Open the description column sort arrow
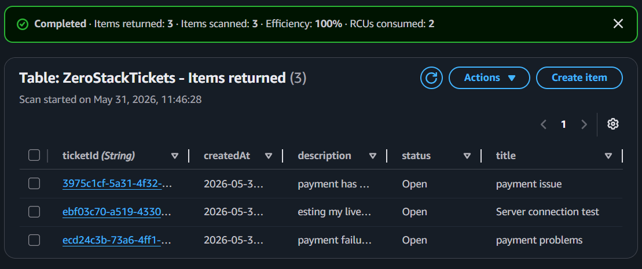Image resolution: width=642 pixels, height=269 pixels. coord(373,156)
